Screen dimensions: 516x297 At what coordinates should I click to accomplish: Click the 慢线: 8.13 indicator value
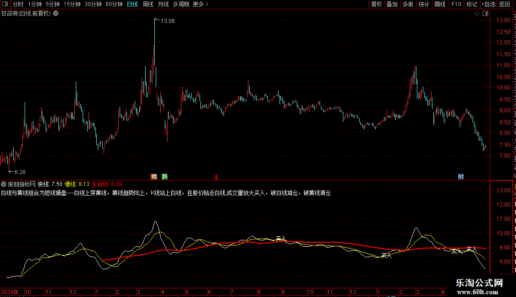77,184
